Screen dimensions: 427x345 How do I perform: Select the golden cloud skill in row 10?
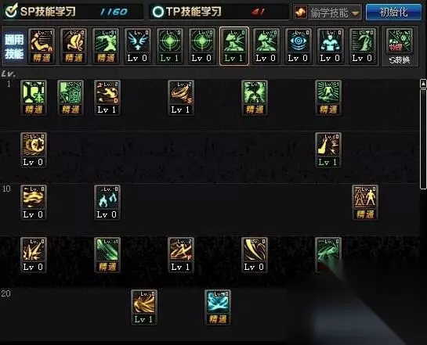click(34, 203)
